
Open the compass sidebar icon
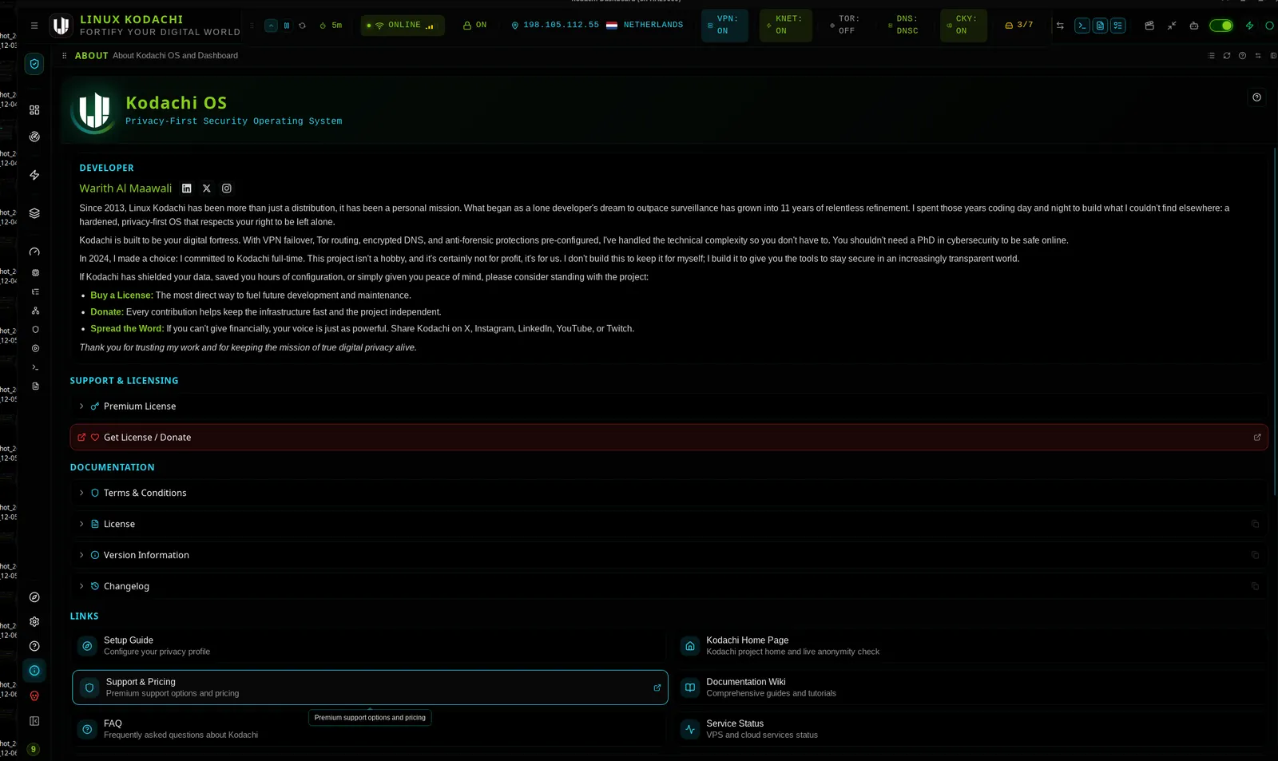click(34, 597)
